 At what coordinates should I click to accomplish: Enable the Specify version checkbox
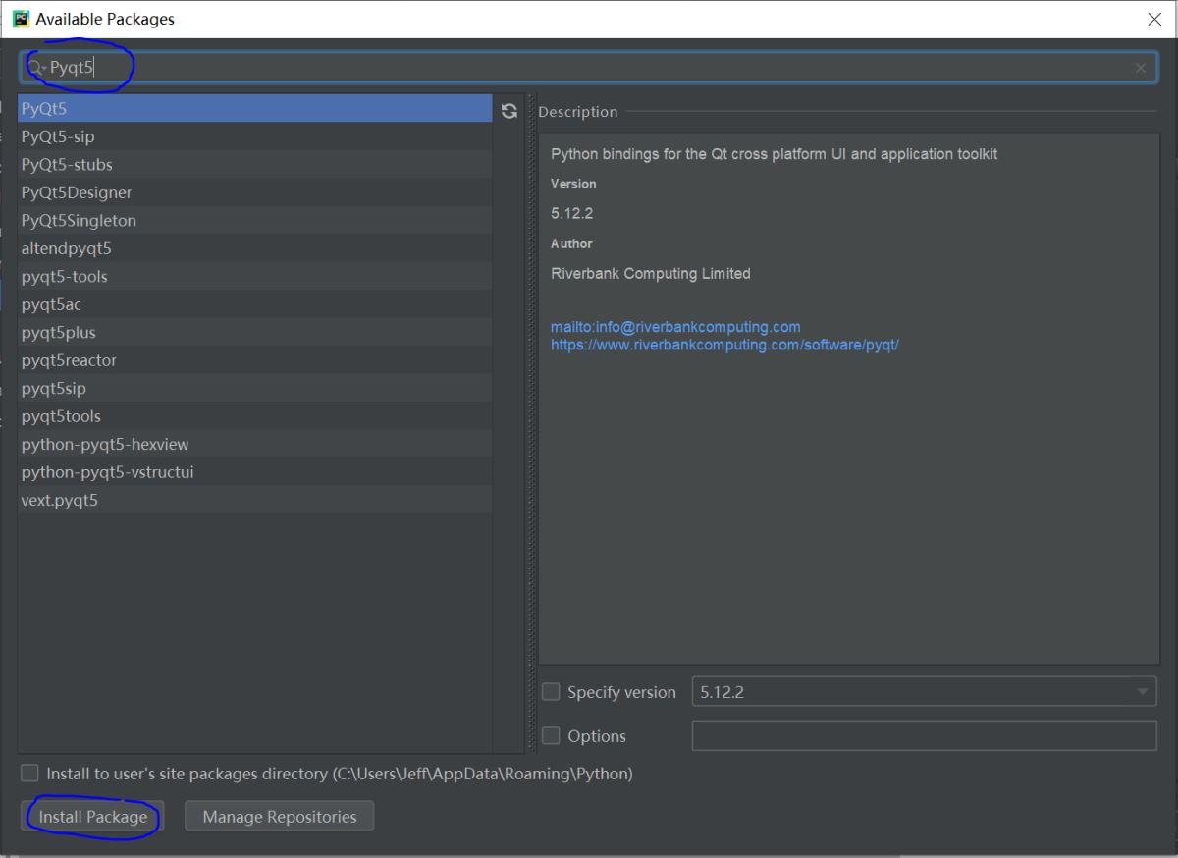click(552, 692)
